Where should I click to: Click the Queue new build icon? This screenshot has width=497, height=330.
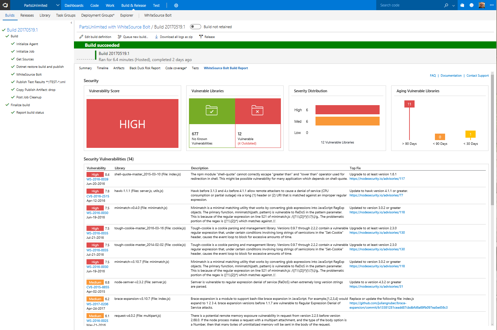119,37
